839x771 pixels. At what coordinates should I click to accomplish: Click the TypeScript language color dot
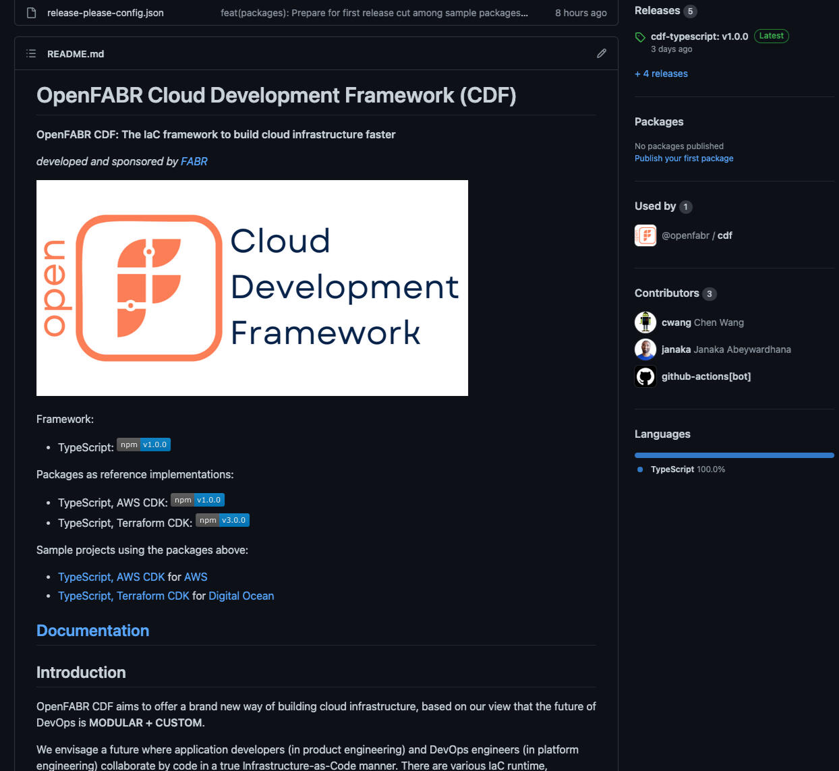point(640,469)
